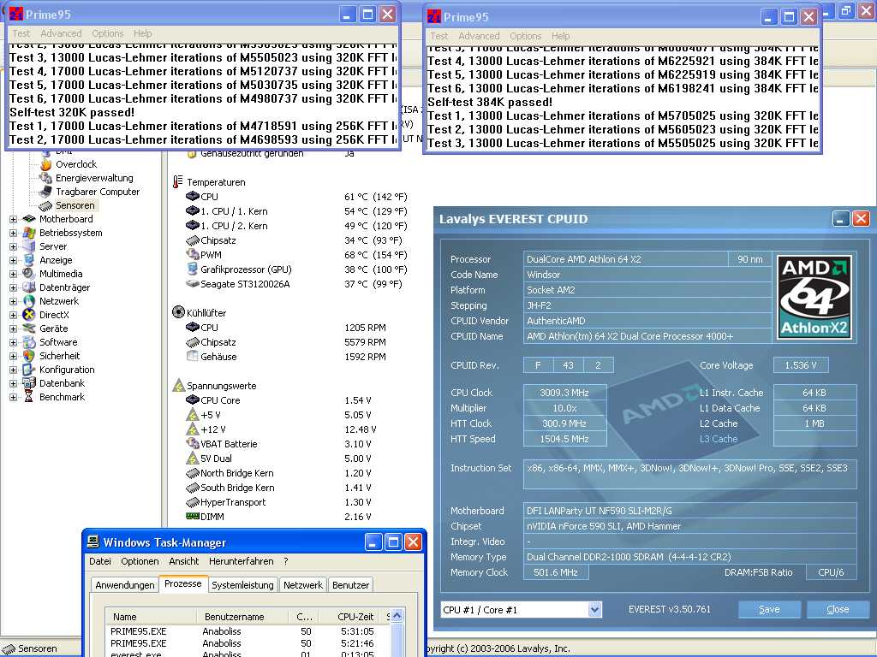The height and width of the screenshot is (657, 877).
Task: Click the Betriebssystem Windows icon
Action: tap(29, 233)
